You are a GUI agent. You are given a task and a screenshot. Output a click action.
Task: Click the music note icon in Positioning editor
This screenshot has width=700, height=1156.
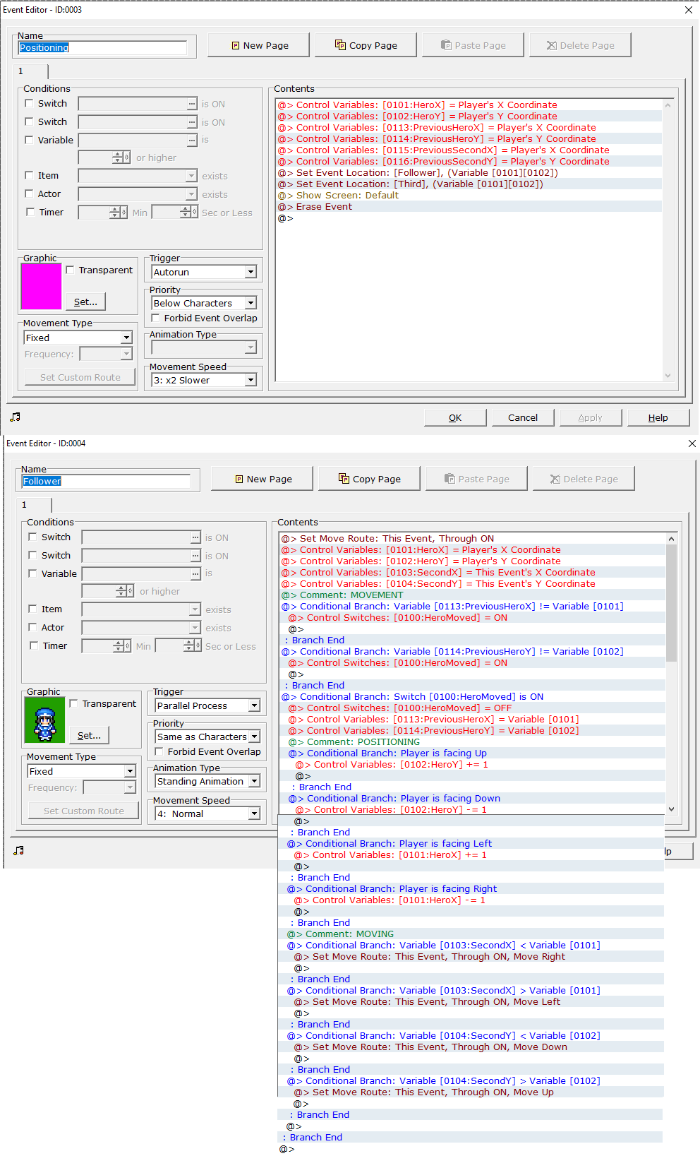16,417
